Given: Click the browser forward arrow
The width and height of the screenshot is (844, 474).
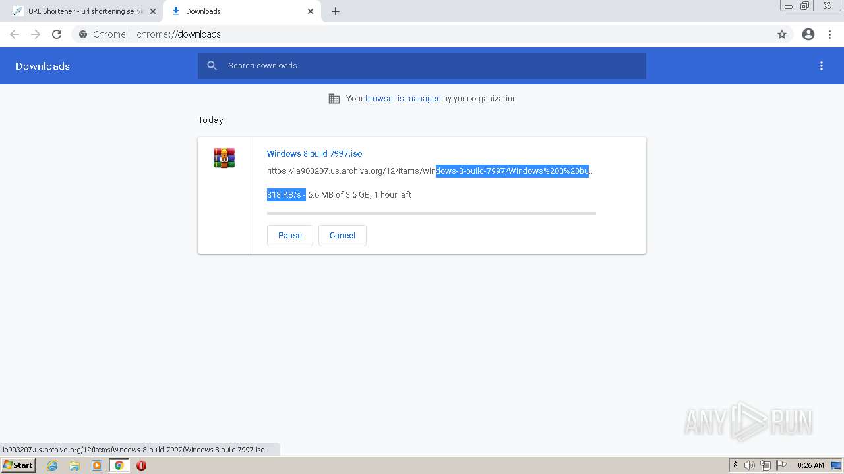Looking at the screenshot, I should pyautogui.click(x=36, y=34).
